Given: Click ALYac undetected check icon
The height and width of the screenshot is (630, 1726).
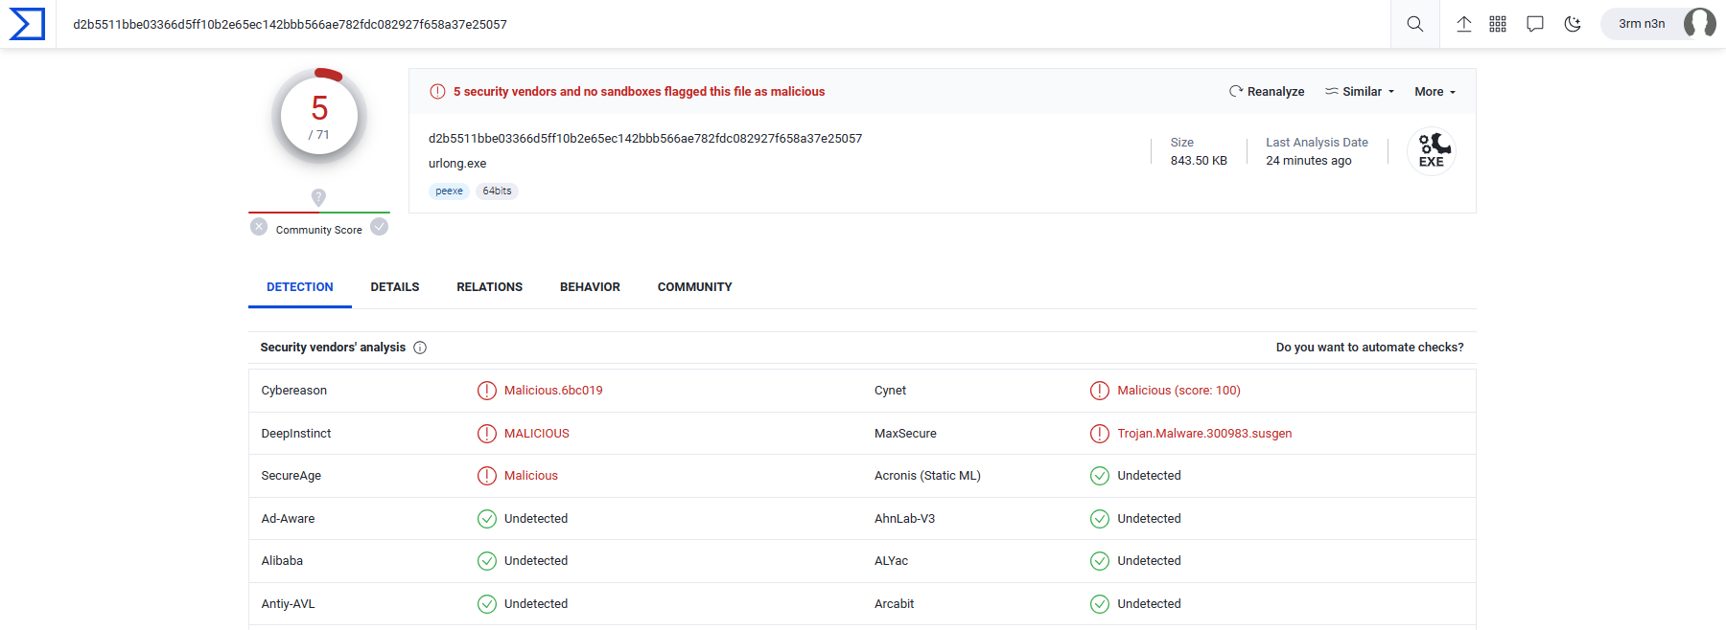Looking at the screenshot, I should pos(1100,561).
